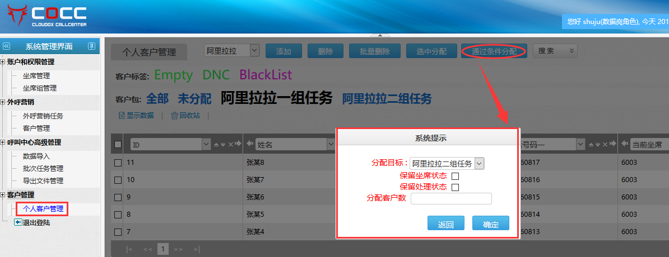Click the sidebar pin icon in header

[91, 46]
